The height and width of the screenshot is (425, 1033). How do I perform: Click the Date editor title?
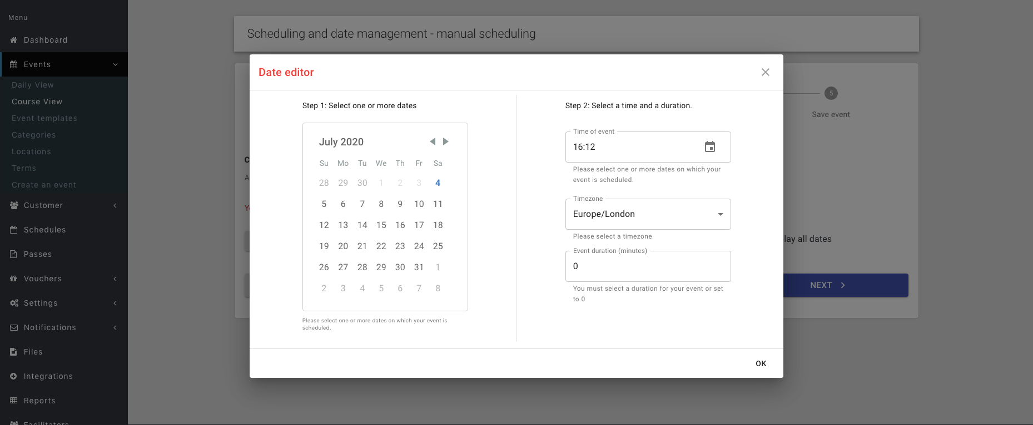point(286,72)
